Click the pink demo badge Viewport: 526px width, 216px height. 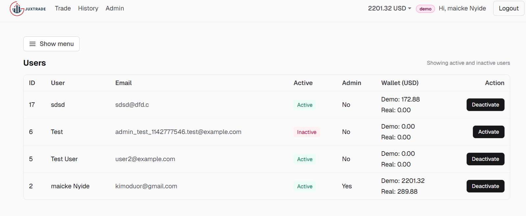pyautogui.click(x=425, y=9)
